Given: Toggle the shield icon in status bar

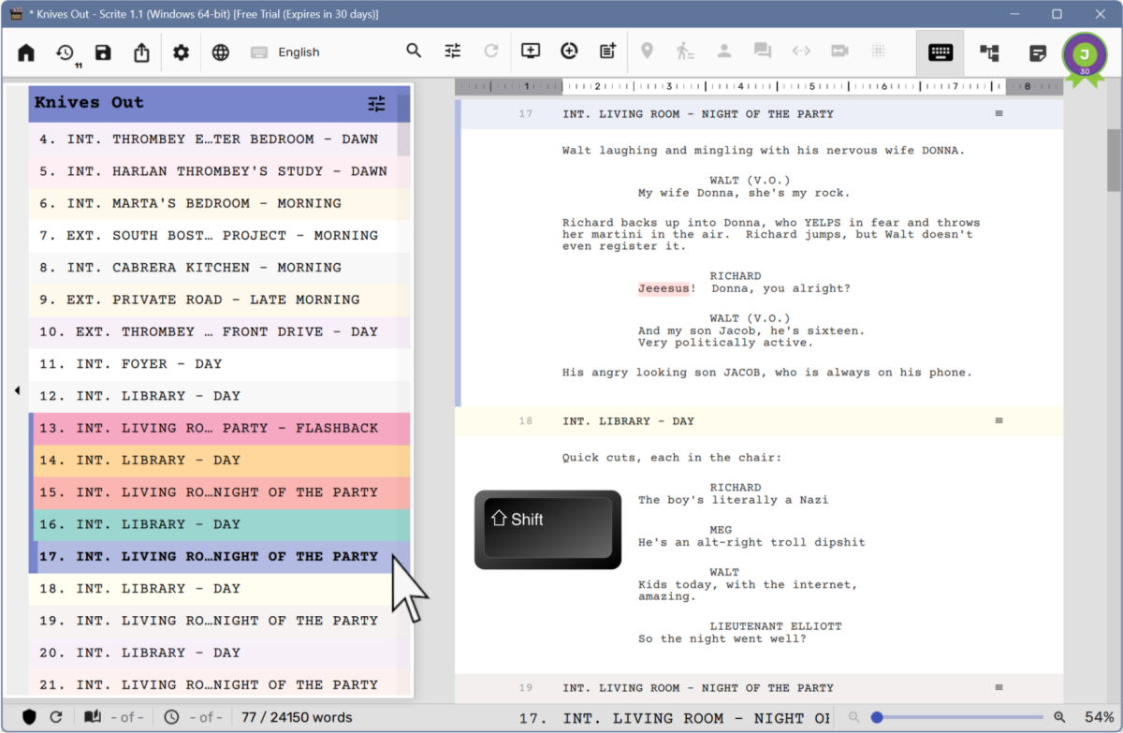Looking at the screenshot, I should pyautogui.click(x=27, y=716).
